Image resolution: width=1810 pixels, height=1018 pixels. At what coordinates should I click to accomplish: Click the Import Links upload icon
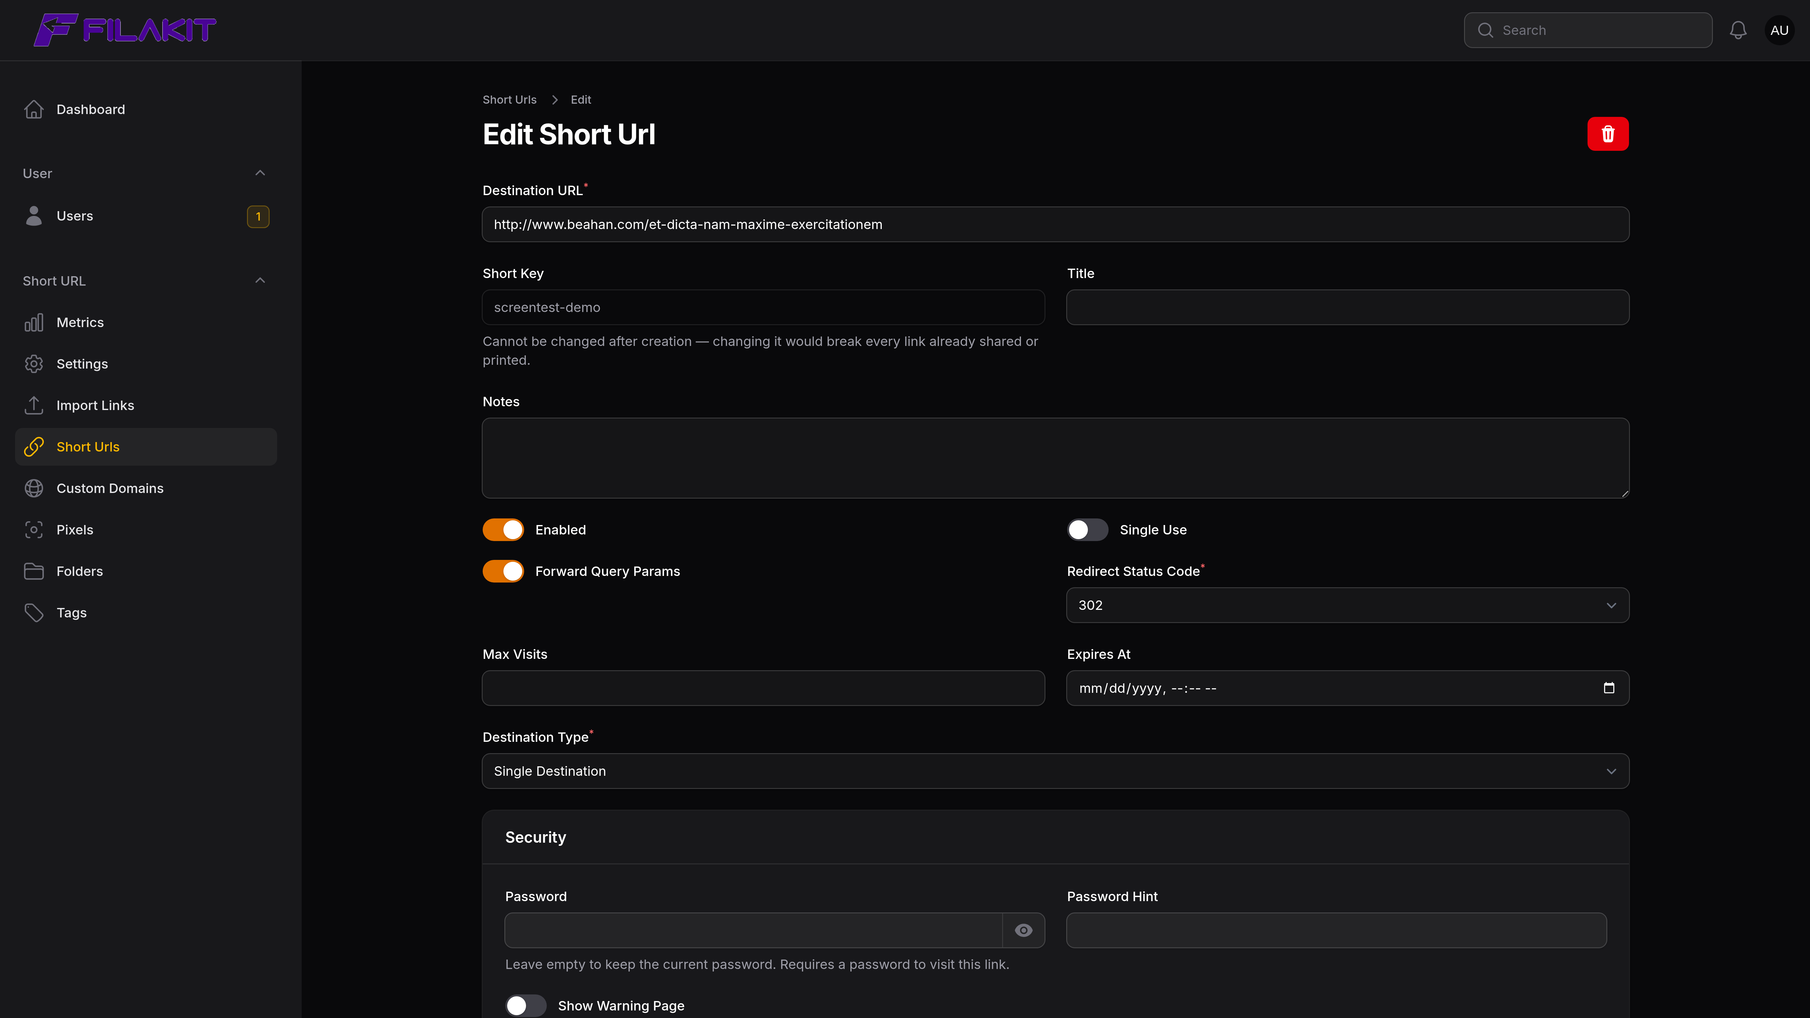34,405
